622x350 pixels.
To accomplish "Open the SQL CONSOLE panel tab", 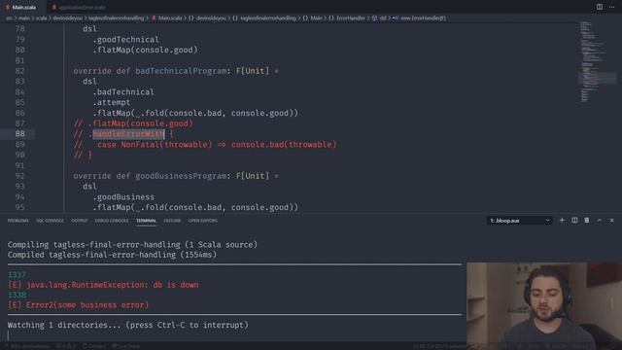I will tap(50, 221).
